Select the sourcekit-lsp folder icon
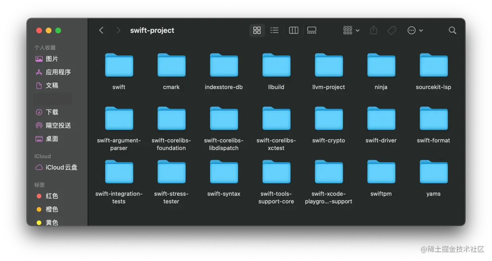Viewport: 492px width, 261px height. pos(434,65)
